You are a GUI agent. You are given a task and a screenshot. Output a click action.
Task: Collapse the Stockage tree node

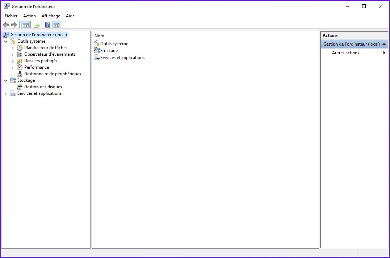click(5, 80)
